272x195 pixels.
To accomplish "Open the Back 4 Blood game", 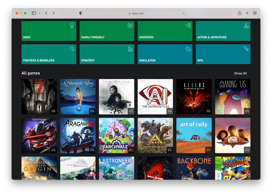I will coord(155,168).
